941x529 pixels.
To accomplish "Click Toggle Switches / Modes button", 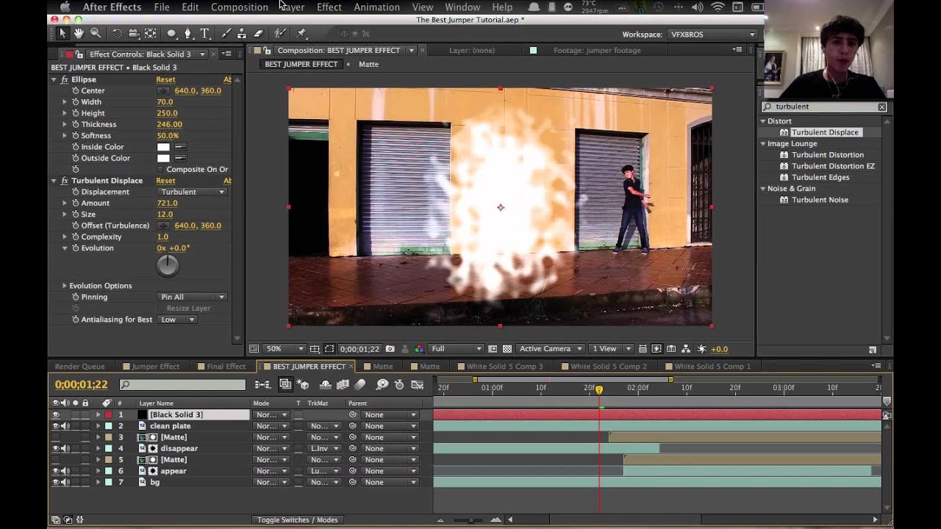I will click(x=297, y=520).
